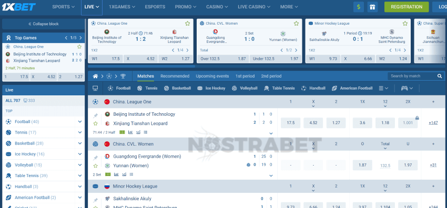Click the blue horizontal scrollbar under cards
447x208 pixels.
(141, 66)
